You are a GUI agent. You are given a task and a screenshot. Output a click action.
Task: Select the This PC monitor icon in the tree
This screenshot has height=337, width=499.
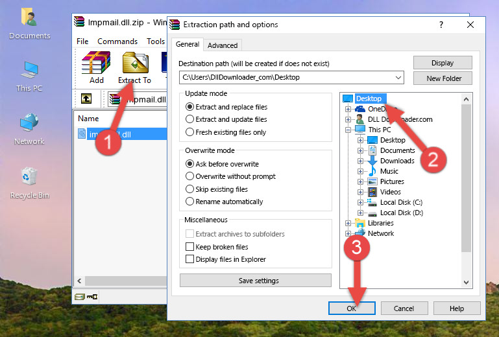360,130
